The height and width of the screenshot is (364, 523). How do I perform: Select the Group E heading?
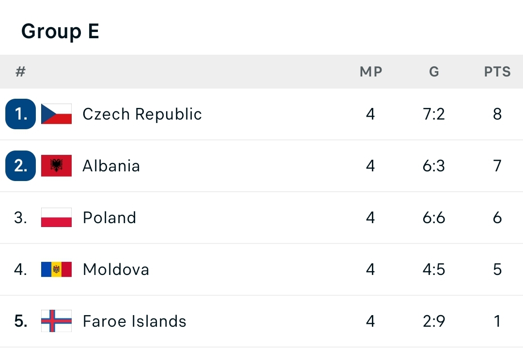point(60,31)
